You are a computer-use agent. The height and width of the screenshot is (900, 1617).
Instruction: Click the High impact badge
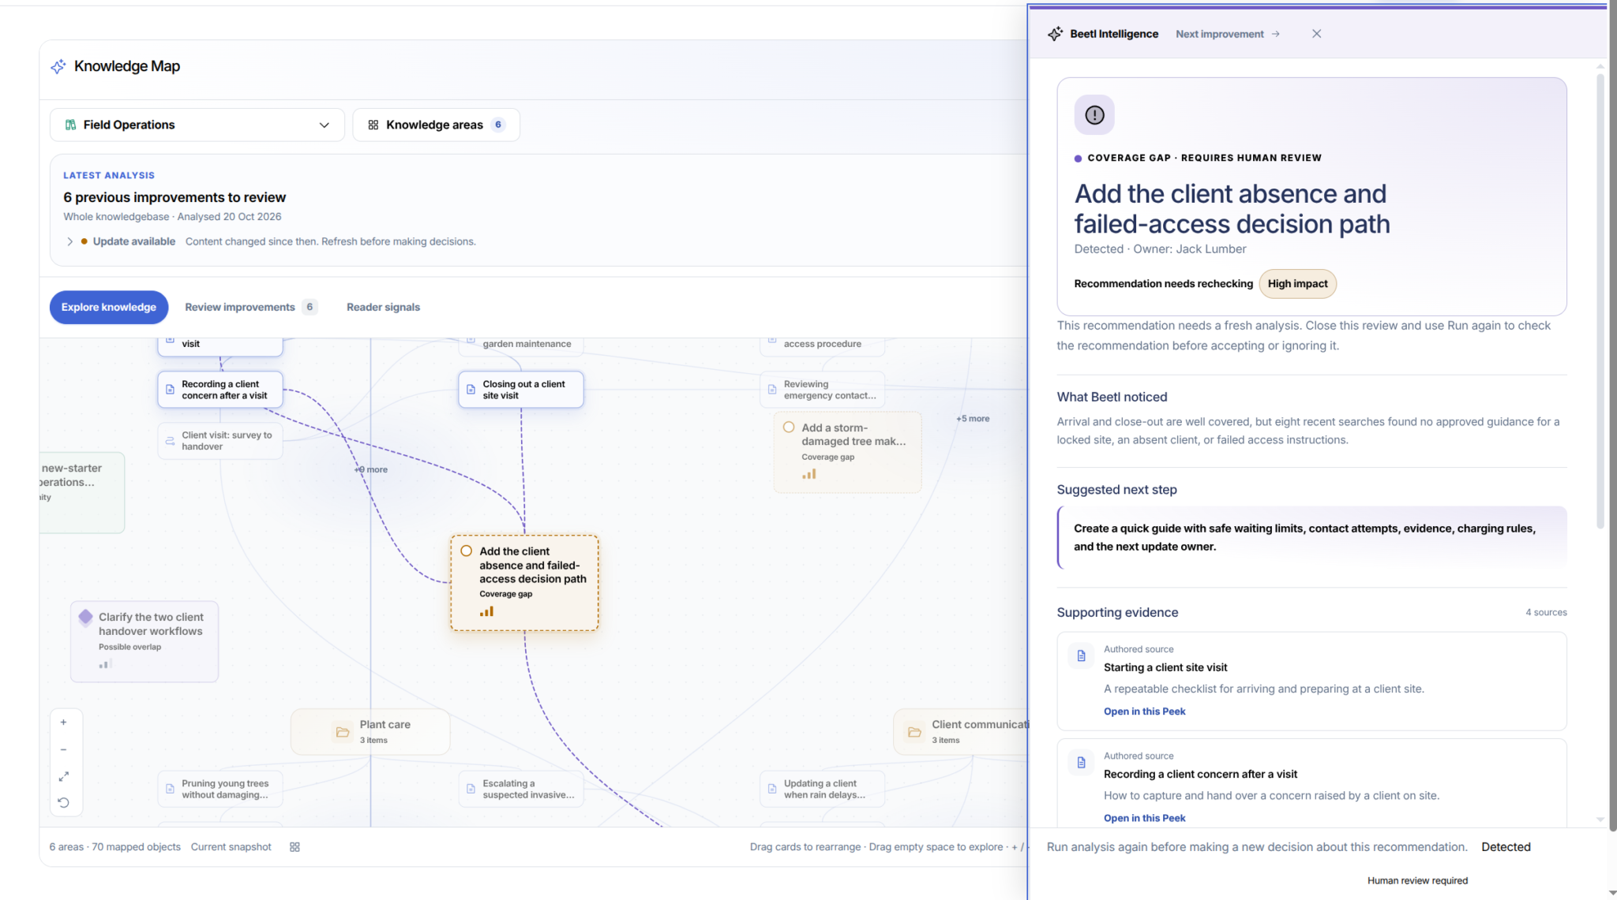click(x=1297, y=284)
